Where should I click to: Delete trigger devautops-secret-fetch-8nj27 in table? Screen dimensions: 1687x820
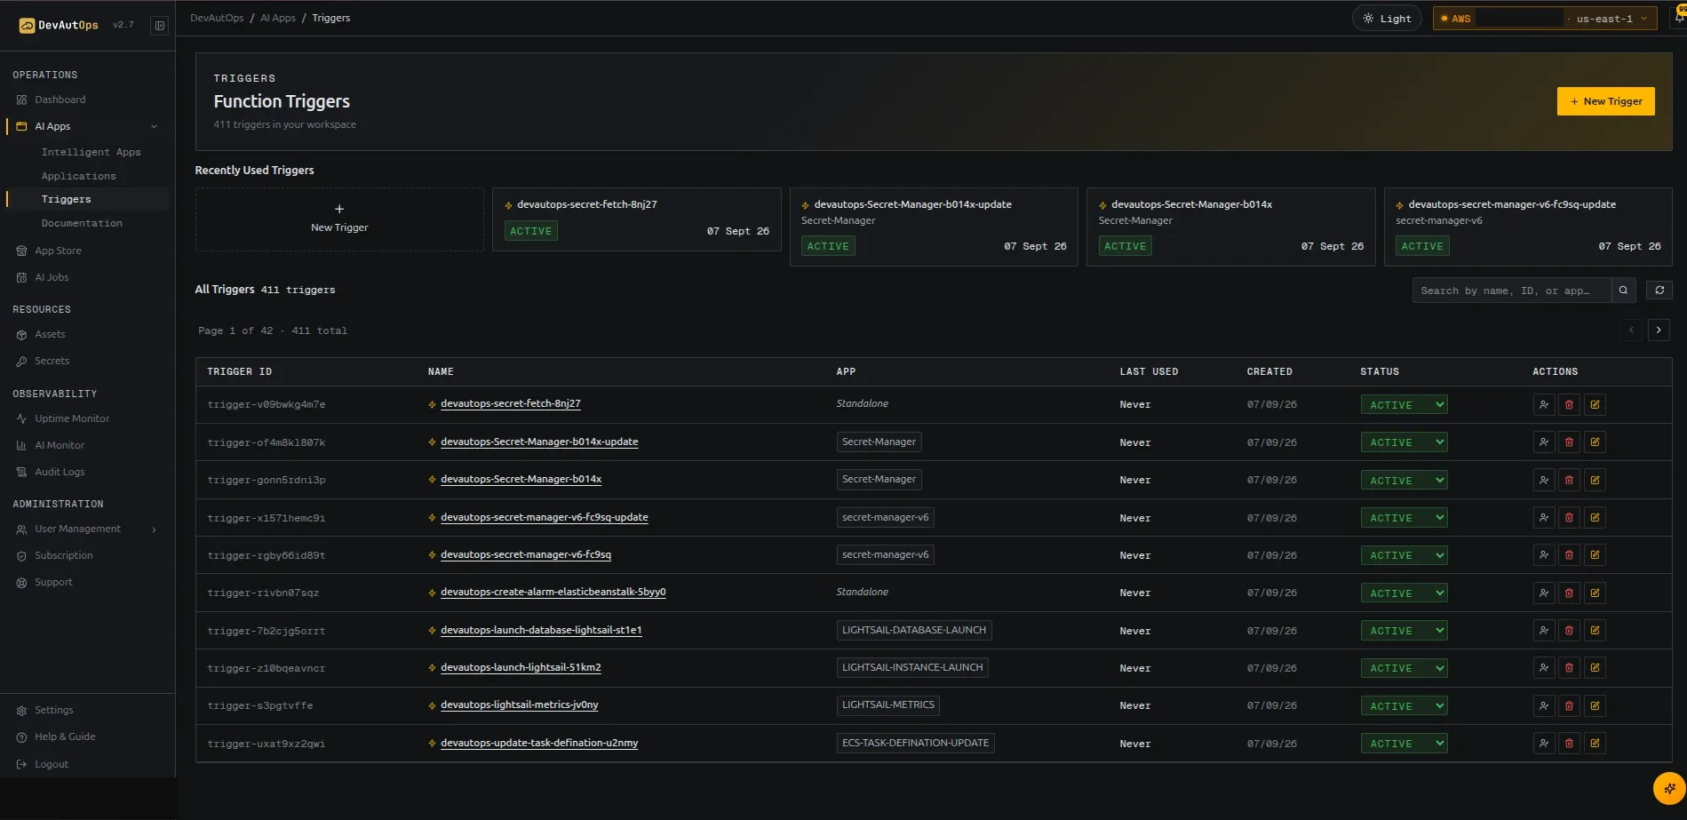[1569, 405]
